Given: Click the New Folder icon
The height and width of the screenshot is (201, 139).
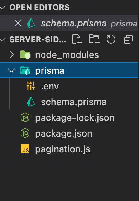Looking at the screenshot, I should click(x=94, y=39).
